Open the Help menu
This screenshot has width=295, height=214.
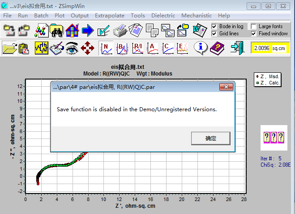[x=224, y=16]
